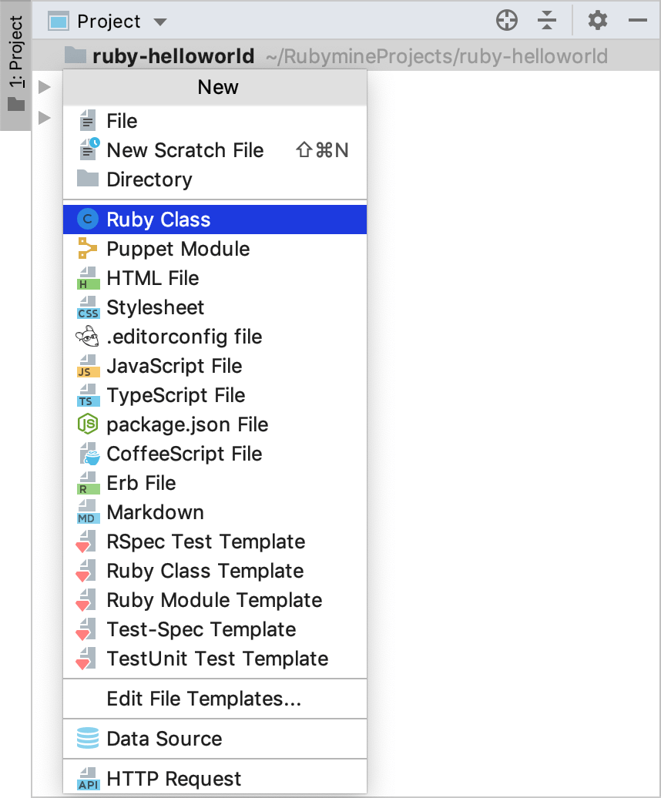Viewport: 661px width, 798px height.
Task: Click the Markdown MD icon
Action: pyautogui.click(x=87, y=512)
